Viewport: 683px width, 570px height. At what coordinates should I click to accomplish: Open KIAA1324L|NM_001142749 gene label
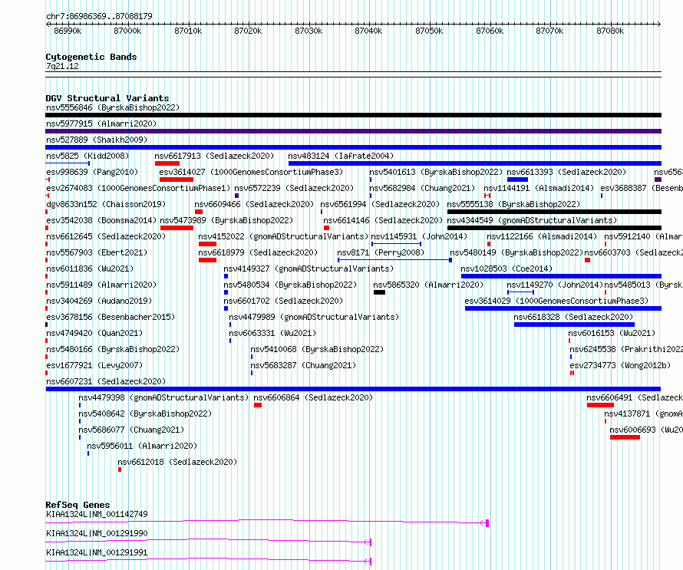pos(97,514)
